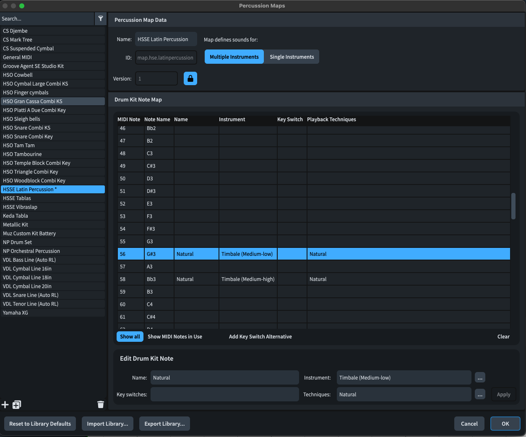Click Add Key Switch Alternative

click(x=260, y=336)
